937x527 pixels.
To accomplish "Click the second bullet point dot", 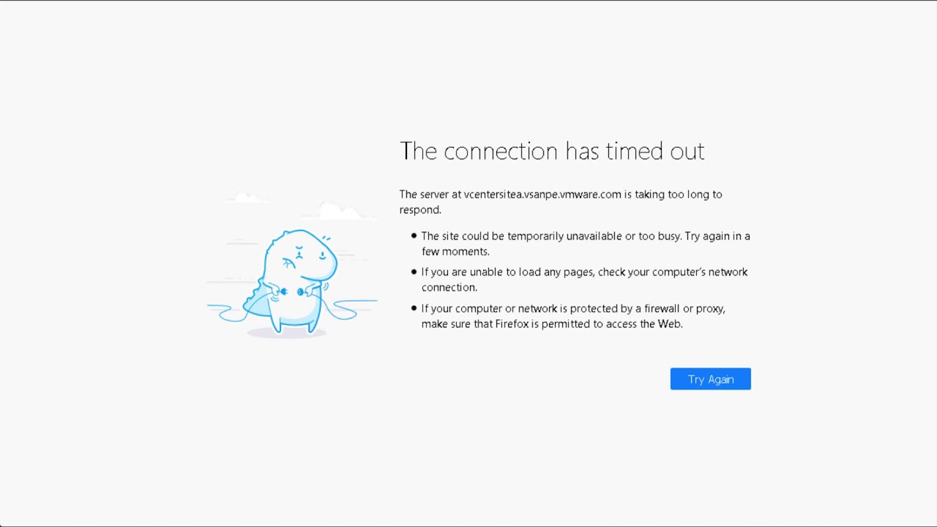I will [x=414, y=272].
